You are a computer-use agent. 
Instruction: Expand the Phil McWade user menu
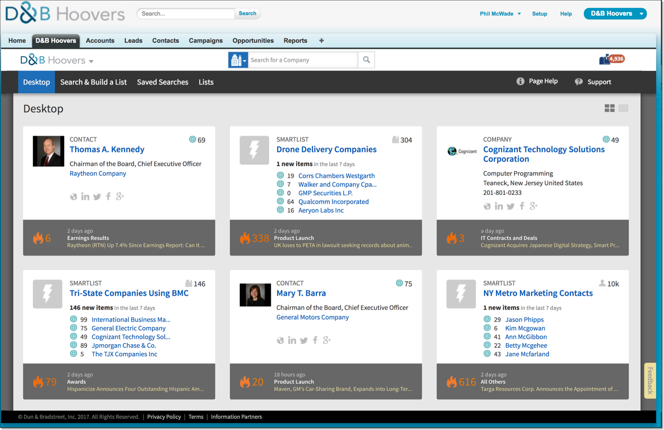tap(500, 14)
